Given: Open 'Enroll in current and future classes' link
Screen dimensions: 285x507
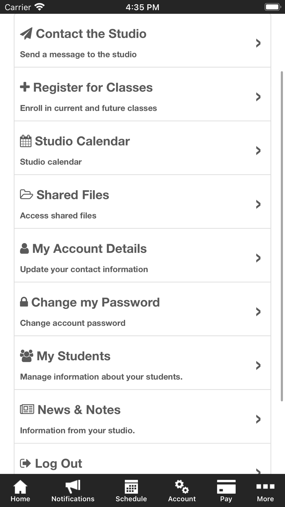Looking at the screenshot, I should coord(88,108).
